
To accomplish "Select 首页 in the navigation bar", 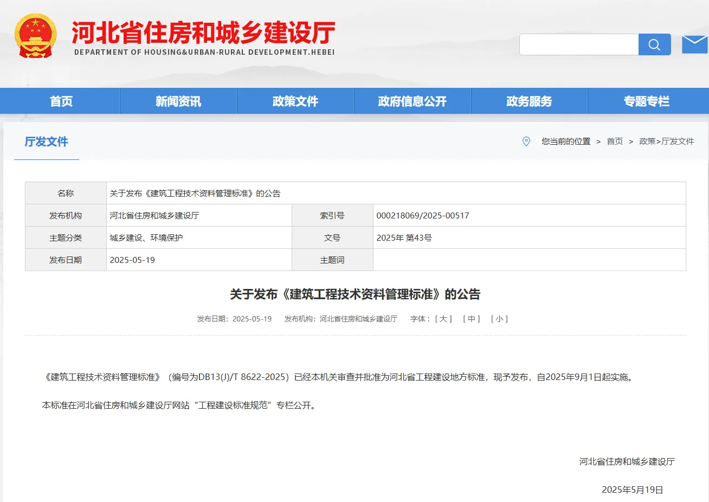I will coord(60,101).
